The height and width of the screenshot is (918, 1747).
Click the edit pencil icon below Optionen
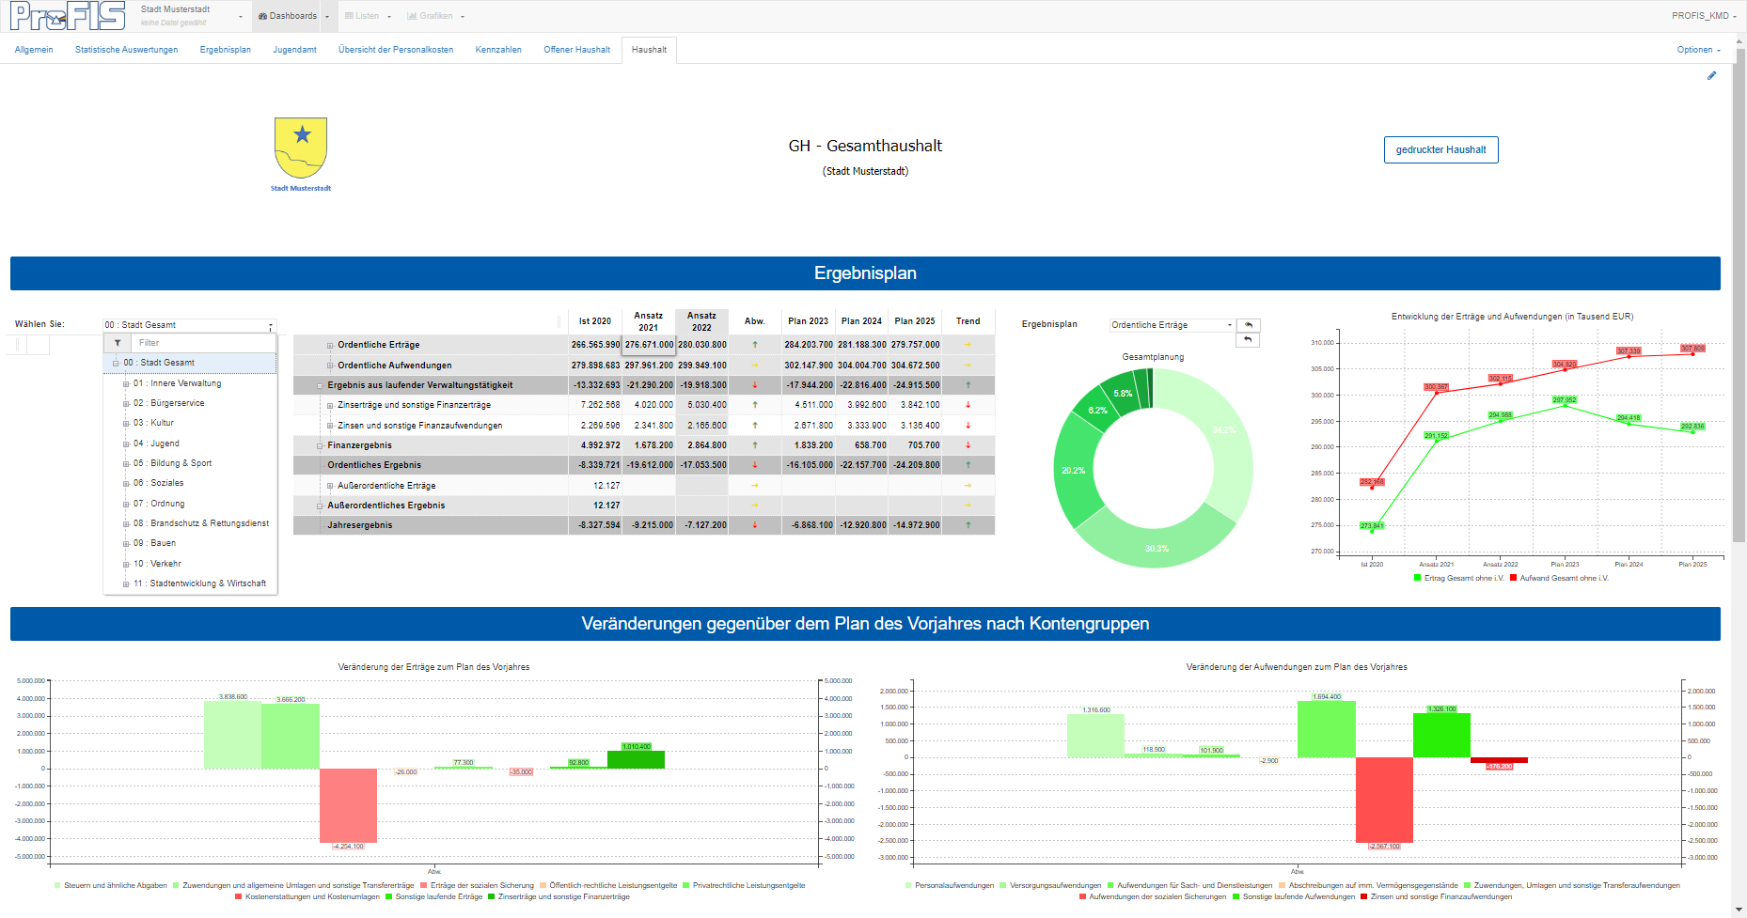[x=1713, y=76]
